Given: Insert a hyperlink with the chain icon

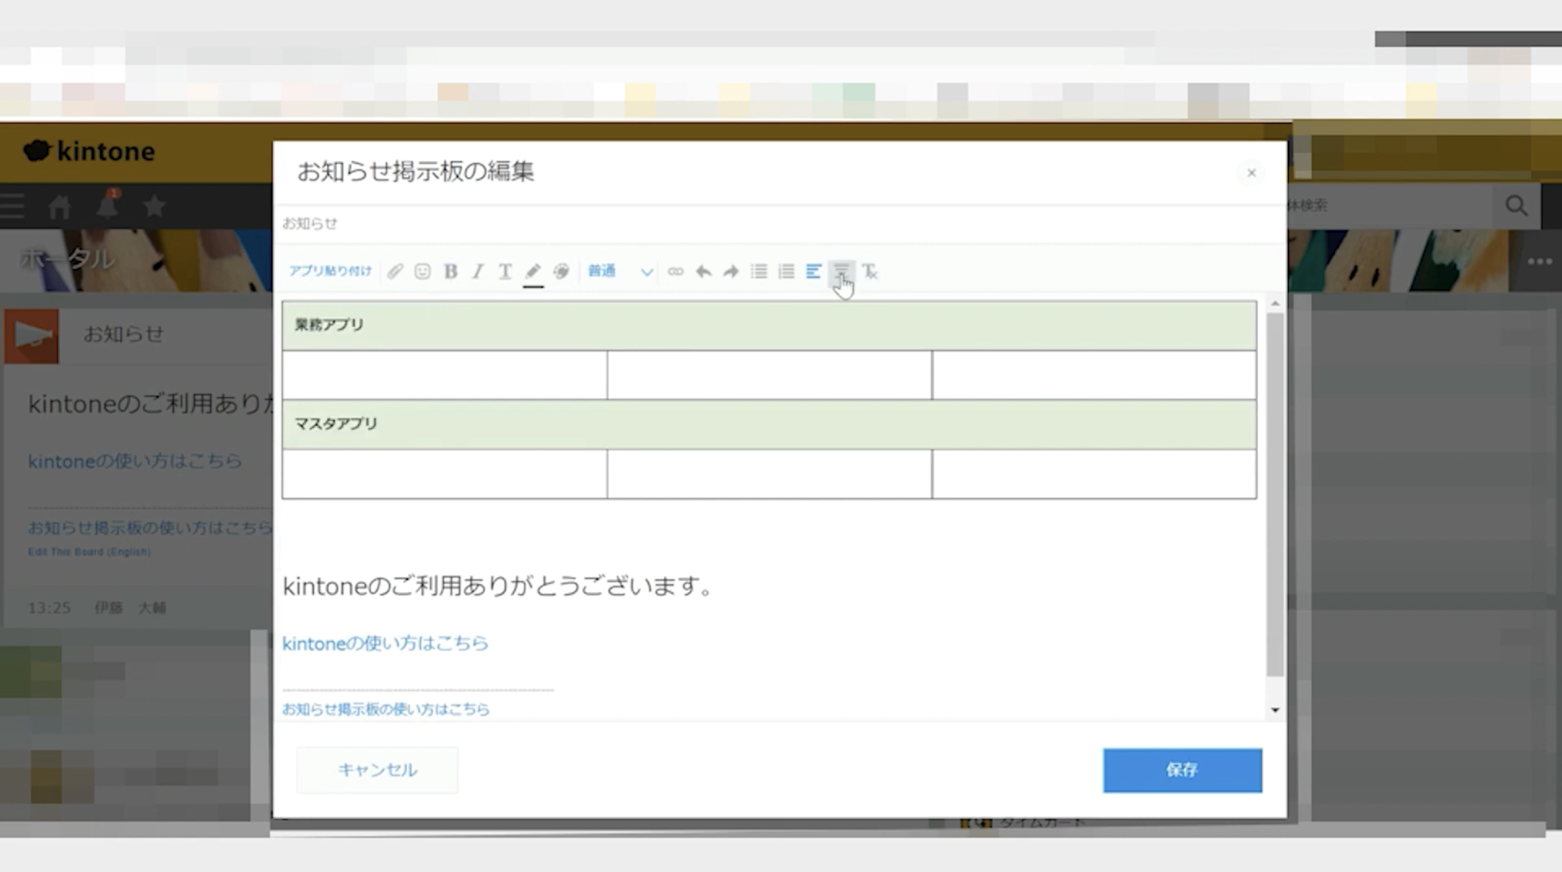Looking at the screenshot, I should 676,271.
